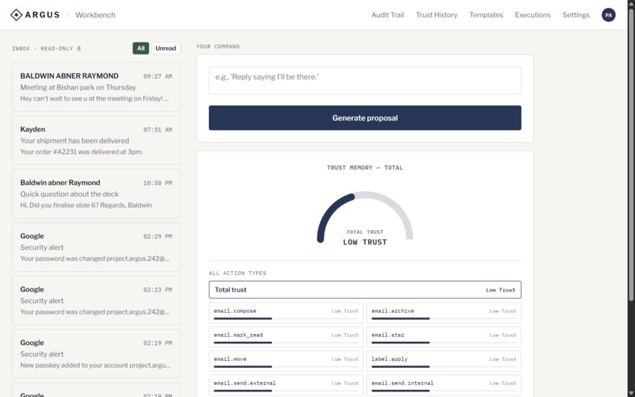The width and height of the screenshot is (635, 397).
Task: View the Executions page
Action: tap(533, 15)
